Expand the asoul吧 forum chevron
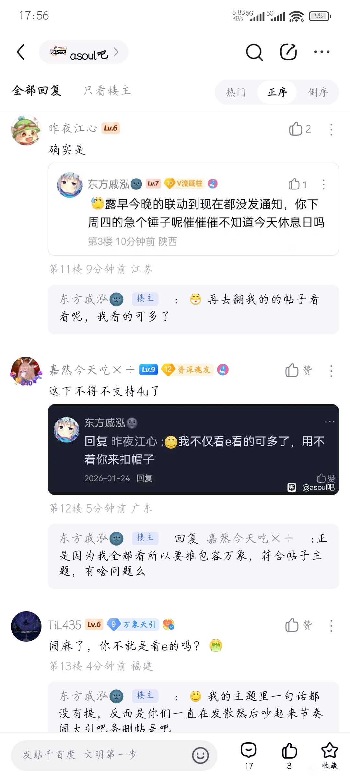Screen dimensions: 350x779 pos(116,52)
